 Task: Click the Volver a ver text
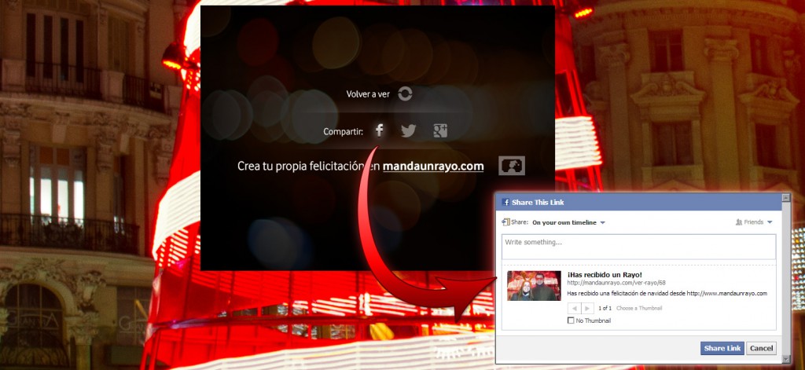368,94
